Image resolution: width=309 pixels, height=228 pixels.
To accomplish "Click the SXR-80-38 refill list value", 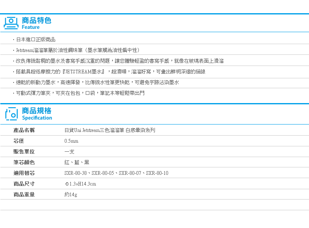I will [x=117, y=173].
